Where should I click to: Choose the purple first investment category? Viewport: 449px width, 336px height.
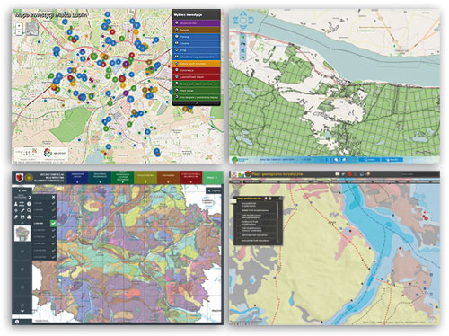(x=197, y=23)
